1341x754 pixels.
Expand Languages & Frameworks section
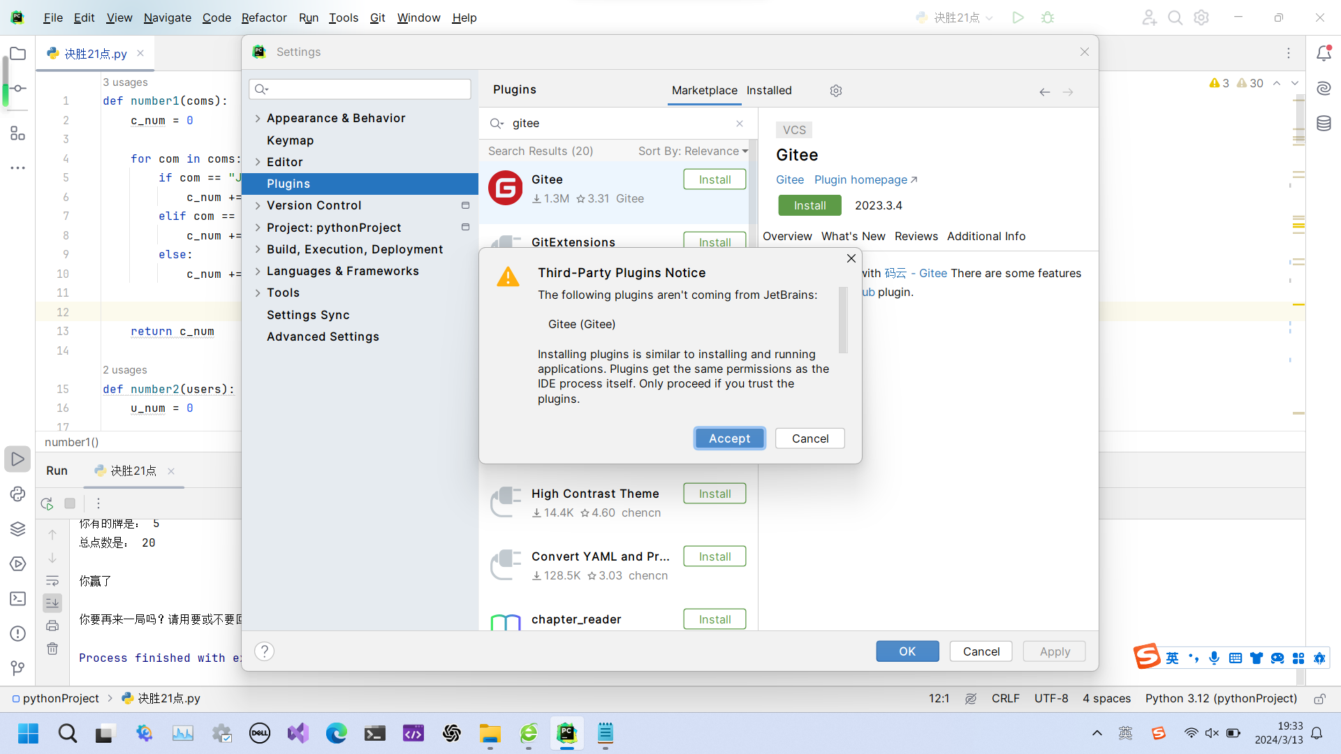point(258,271)
